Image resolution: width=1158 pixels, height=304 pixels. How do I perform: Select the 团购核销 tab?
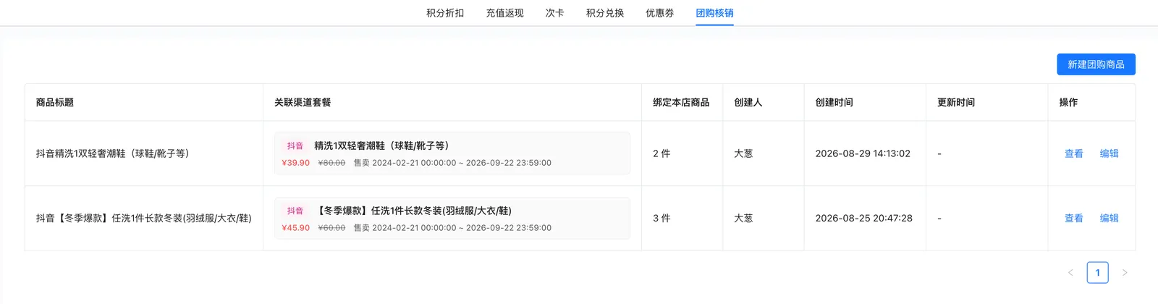tap(714, 13)
